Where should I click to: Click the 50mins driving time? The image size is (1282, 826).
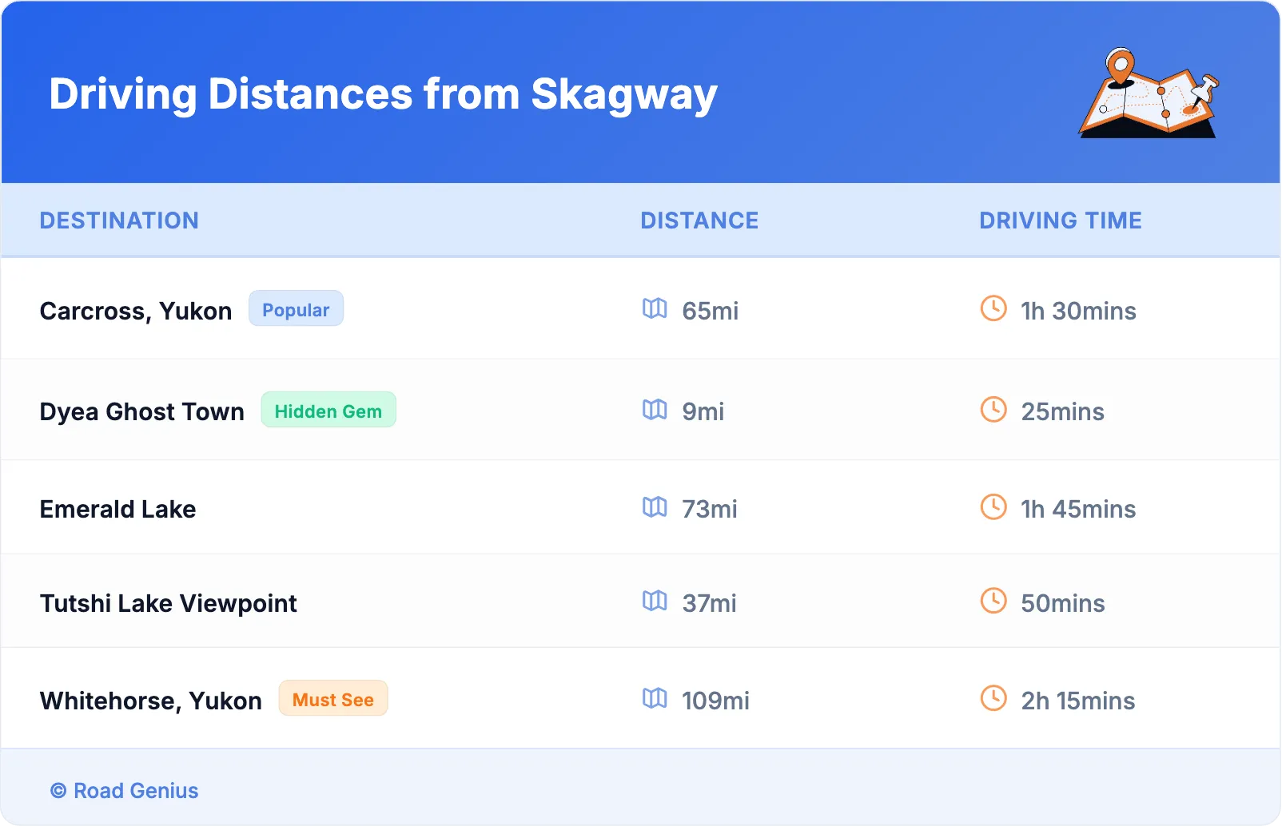point(1063,603)
